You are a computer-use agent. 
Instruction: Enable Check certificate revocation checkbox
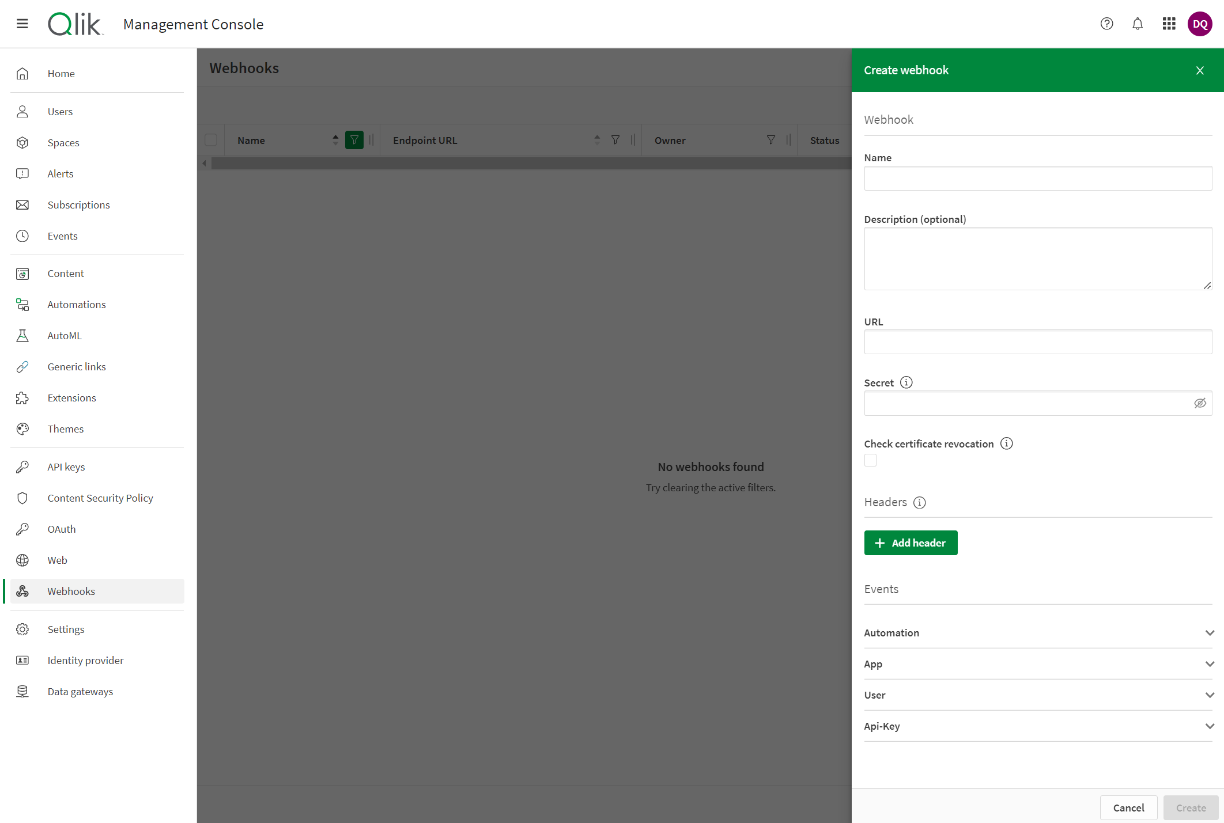pyautogui.click(x=869, y=459)
